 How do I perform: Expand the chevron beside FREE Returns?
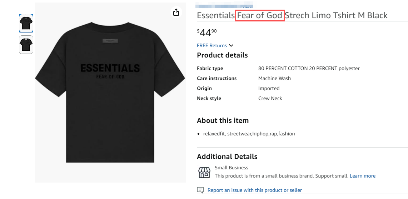(x=231, y=45)
